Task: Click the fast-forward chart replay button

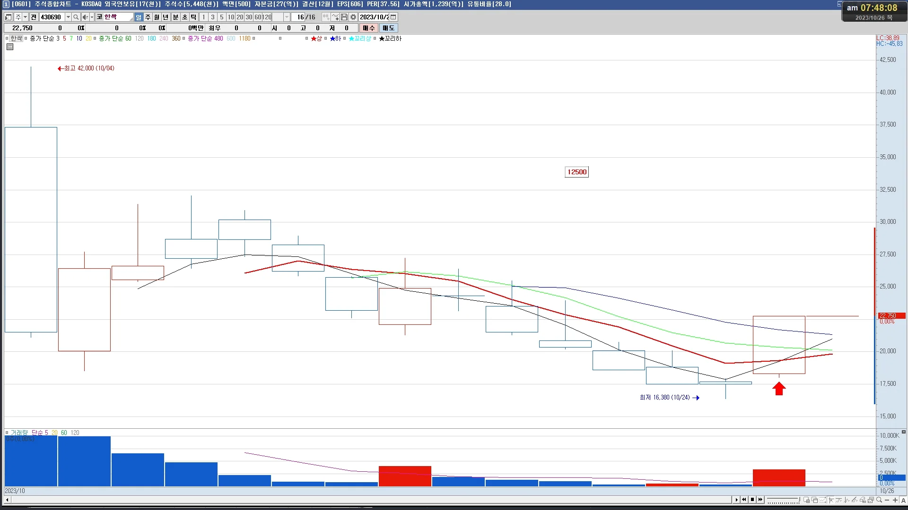Action: (x=760, y=500)
